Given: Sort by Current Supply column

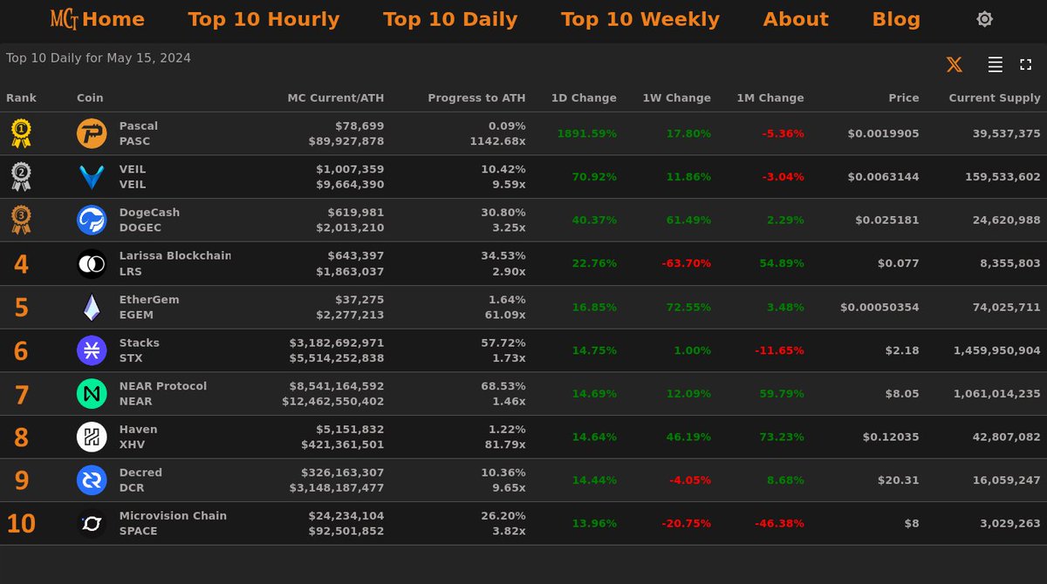Looking at the screenshot, I should pyautogui.click(x=995, y=98).
